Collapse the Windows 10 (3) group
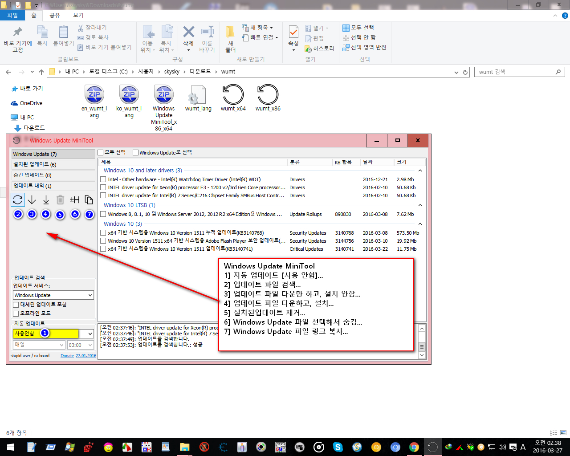 click(x=420, y=224)
